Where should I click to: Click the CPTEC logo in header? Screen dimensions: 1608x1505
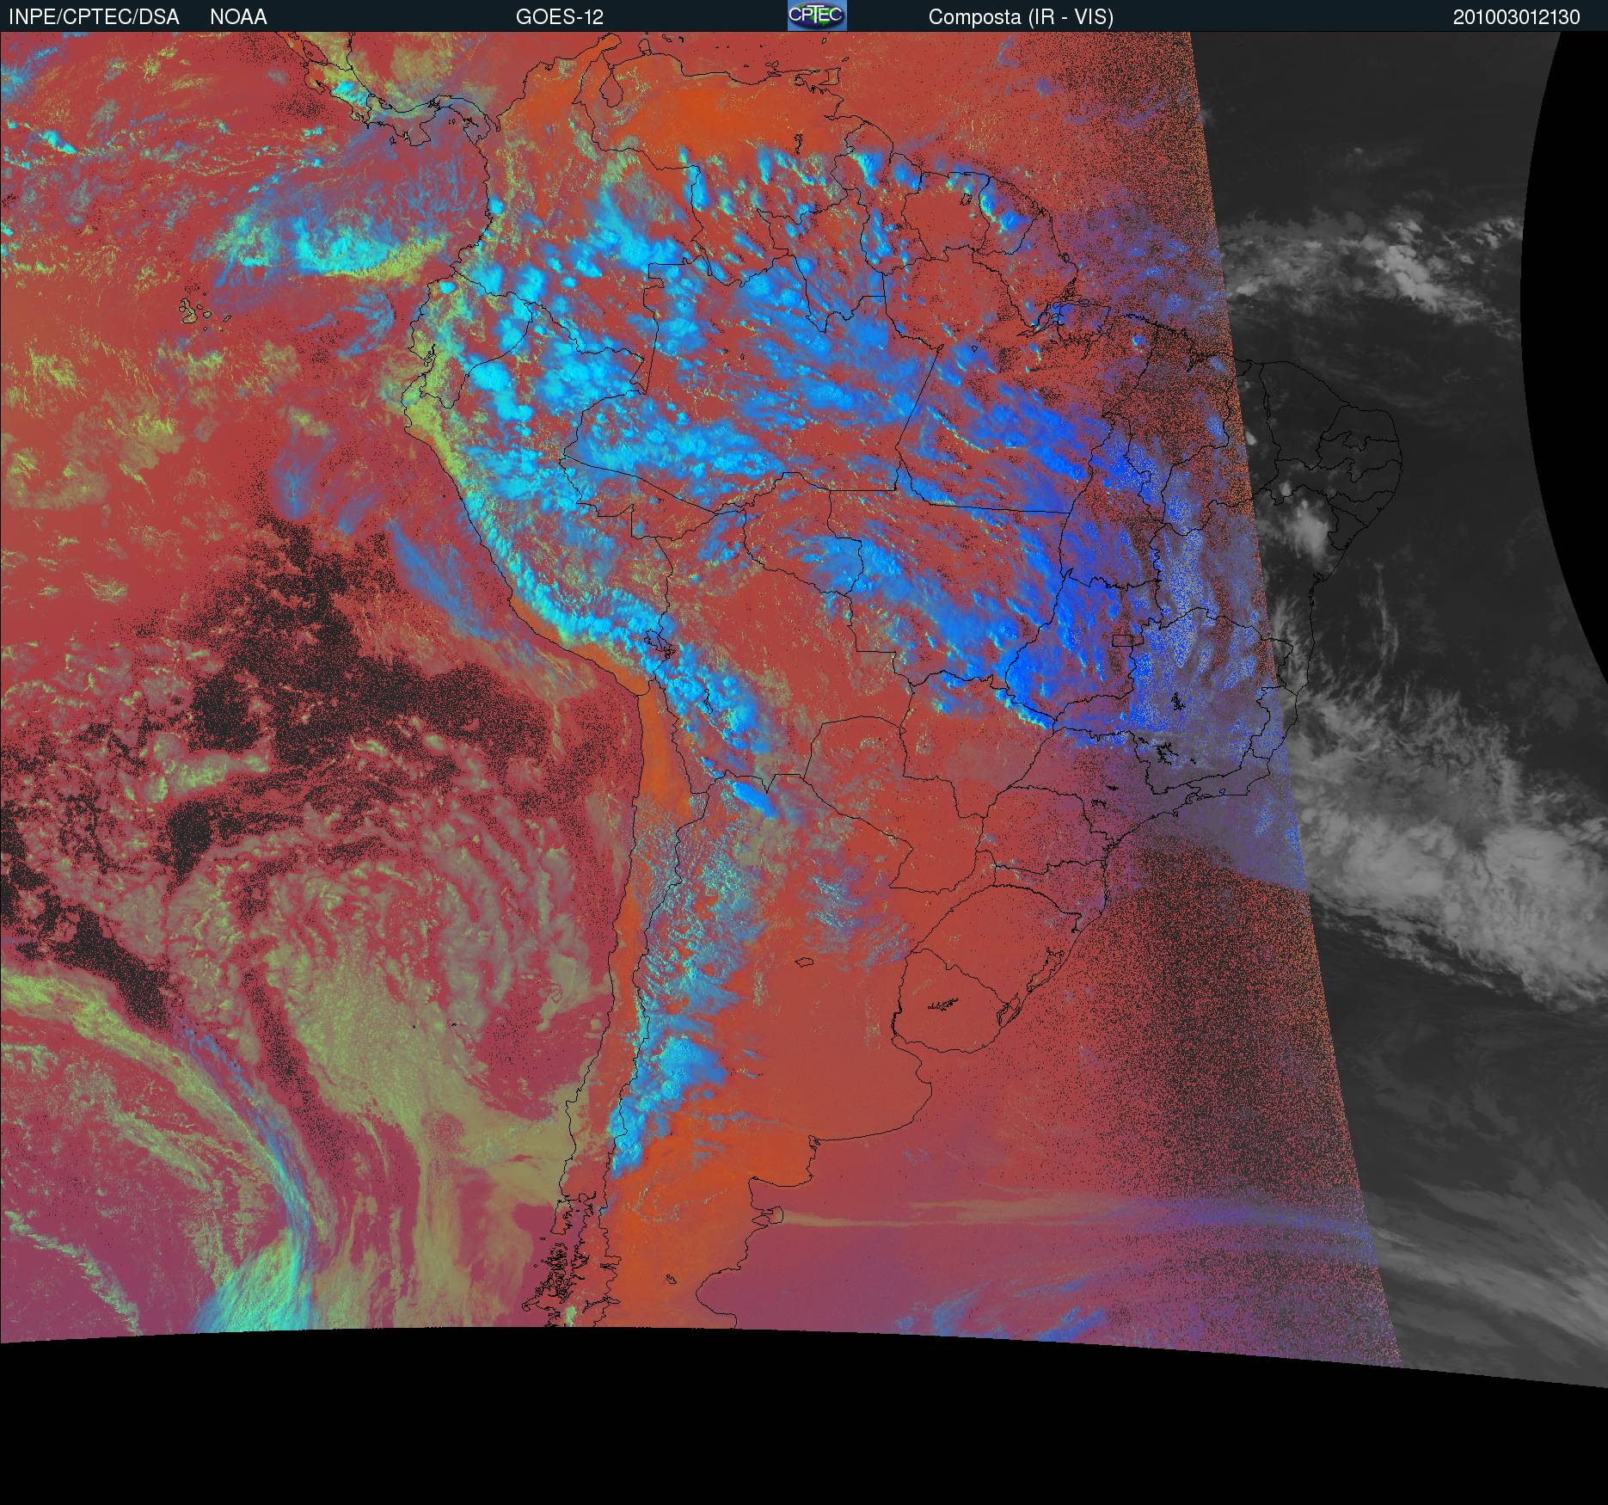816,15
